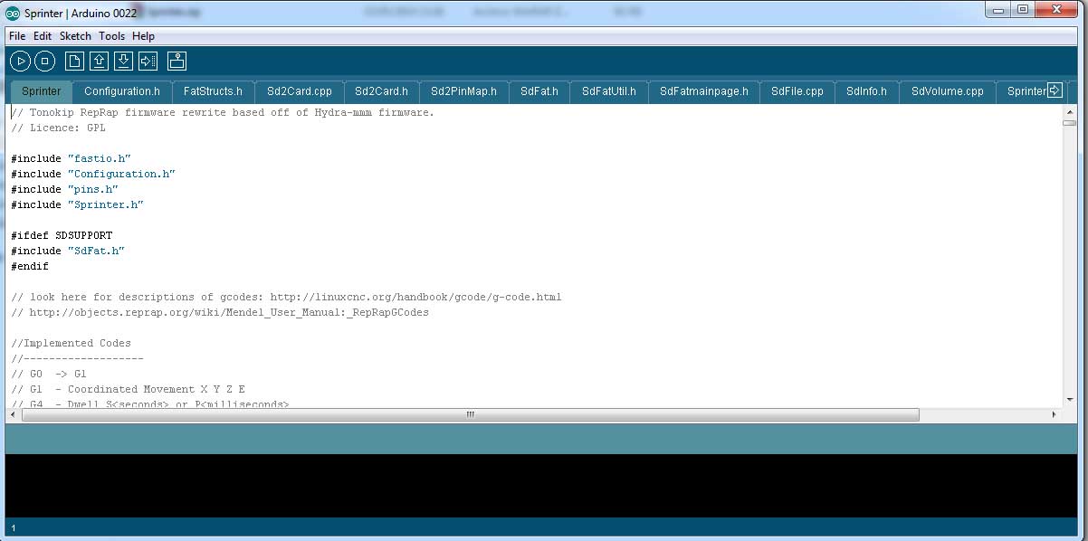Go to the SdFile.cpp tab
This screenshot has height=541, width=1088.
(x=797, y=91)
